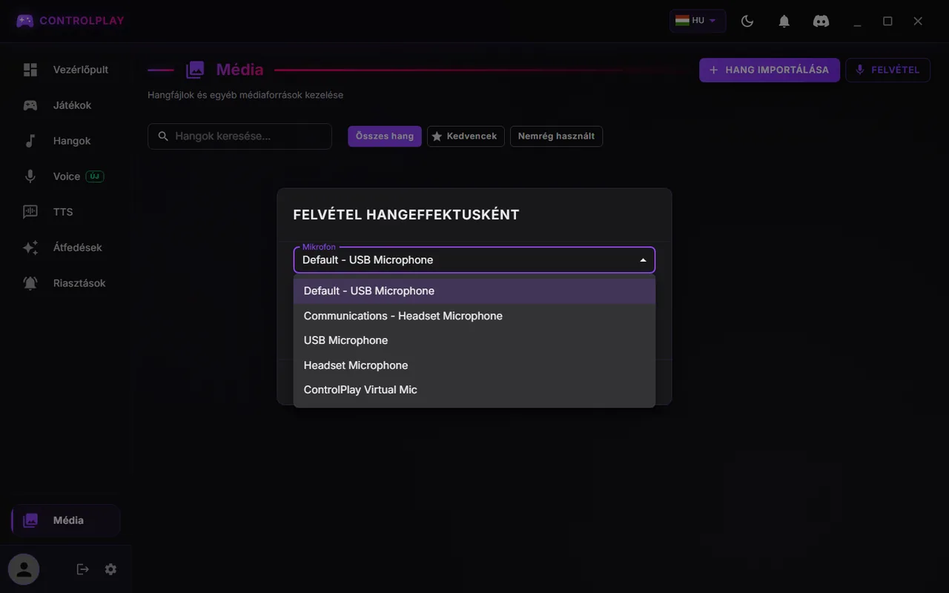Viewport: 949px width, 593px height.
Task: Select the Hangok music note icon
Action: tap(30, 141)
